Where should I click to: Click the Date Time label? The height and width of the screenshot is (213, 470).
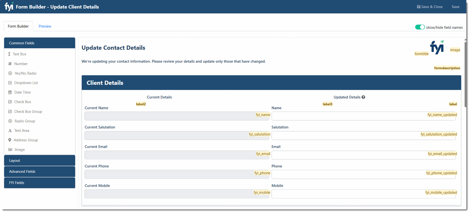point(22,92)
